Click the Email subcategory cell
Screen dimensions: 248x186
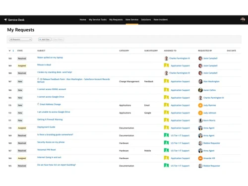[x=147, y=105]
